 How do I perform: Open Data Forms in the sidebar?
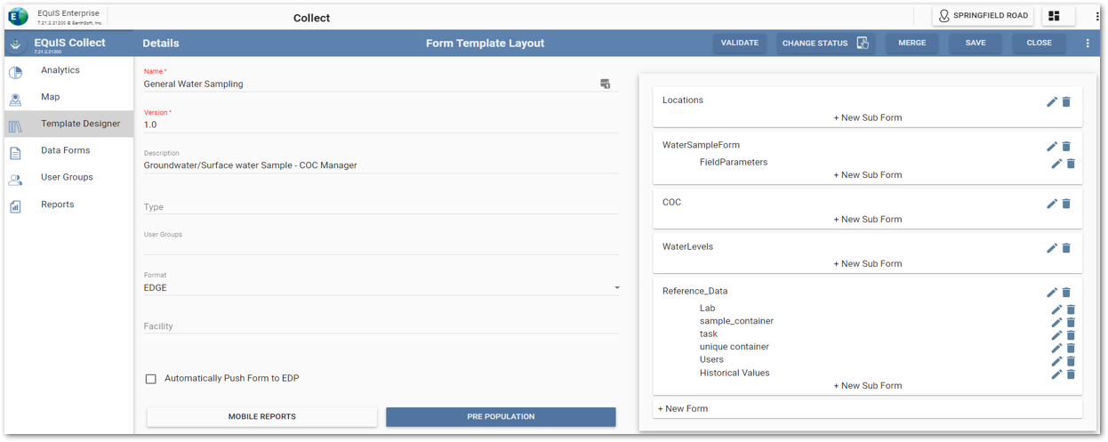[68, 150]
